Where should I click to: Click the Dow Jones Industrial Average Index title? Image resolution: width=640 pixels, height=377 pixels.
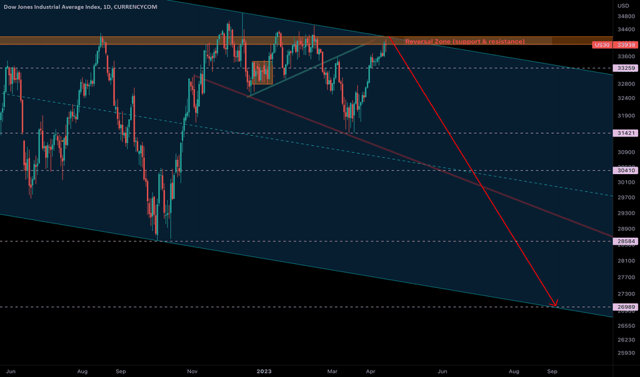(x=80, y=7)
